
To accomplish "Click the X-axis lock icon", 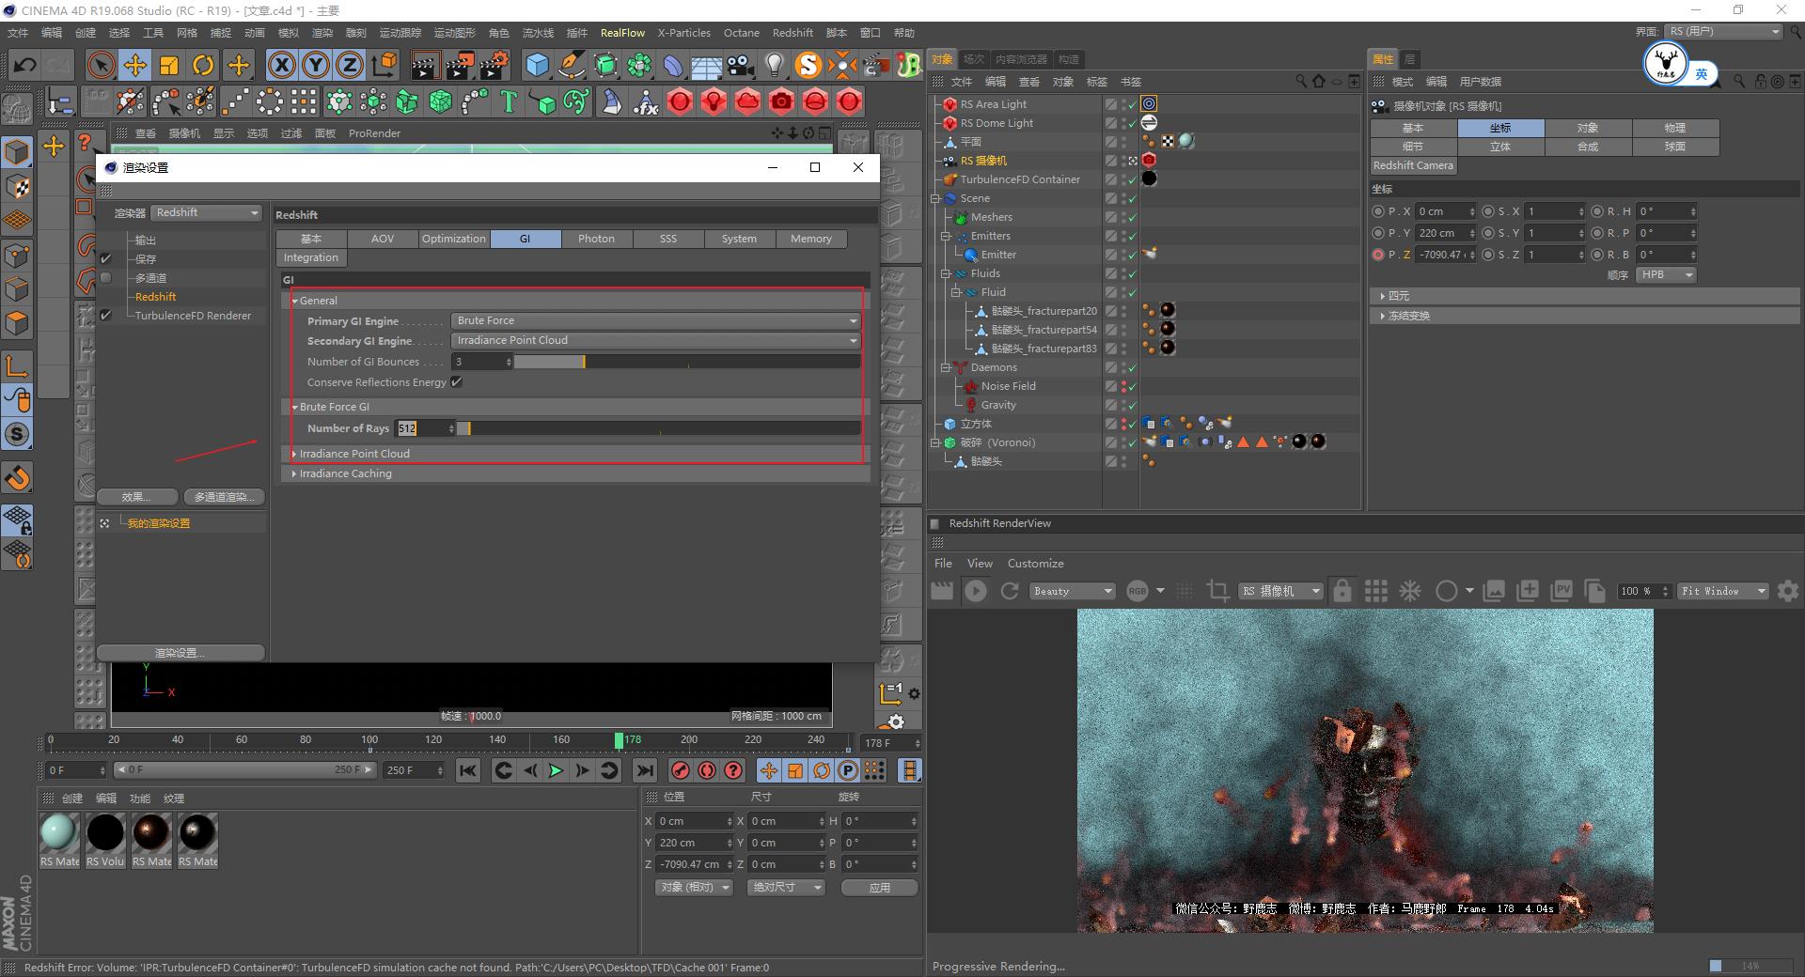I will (x=281, y=65).
